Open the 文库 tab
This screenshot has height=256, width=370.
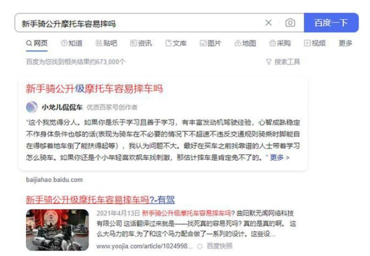click(176, 43)
